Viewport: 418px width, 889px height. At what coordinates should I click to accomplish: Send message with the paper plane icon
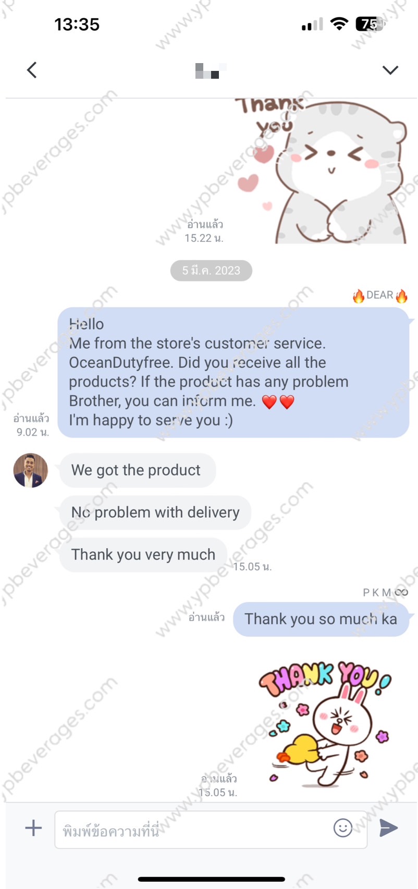tap(388, 827)
